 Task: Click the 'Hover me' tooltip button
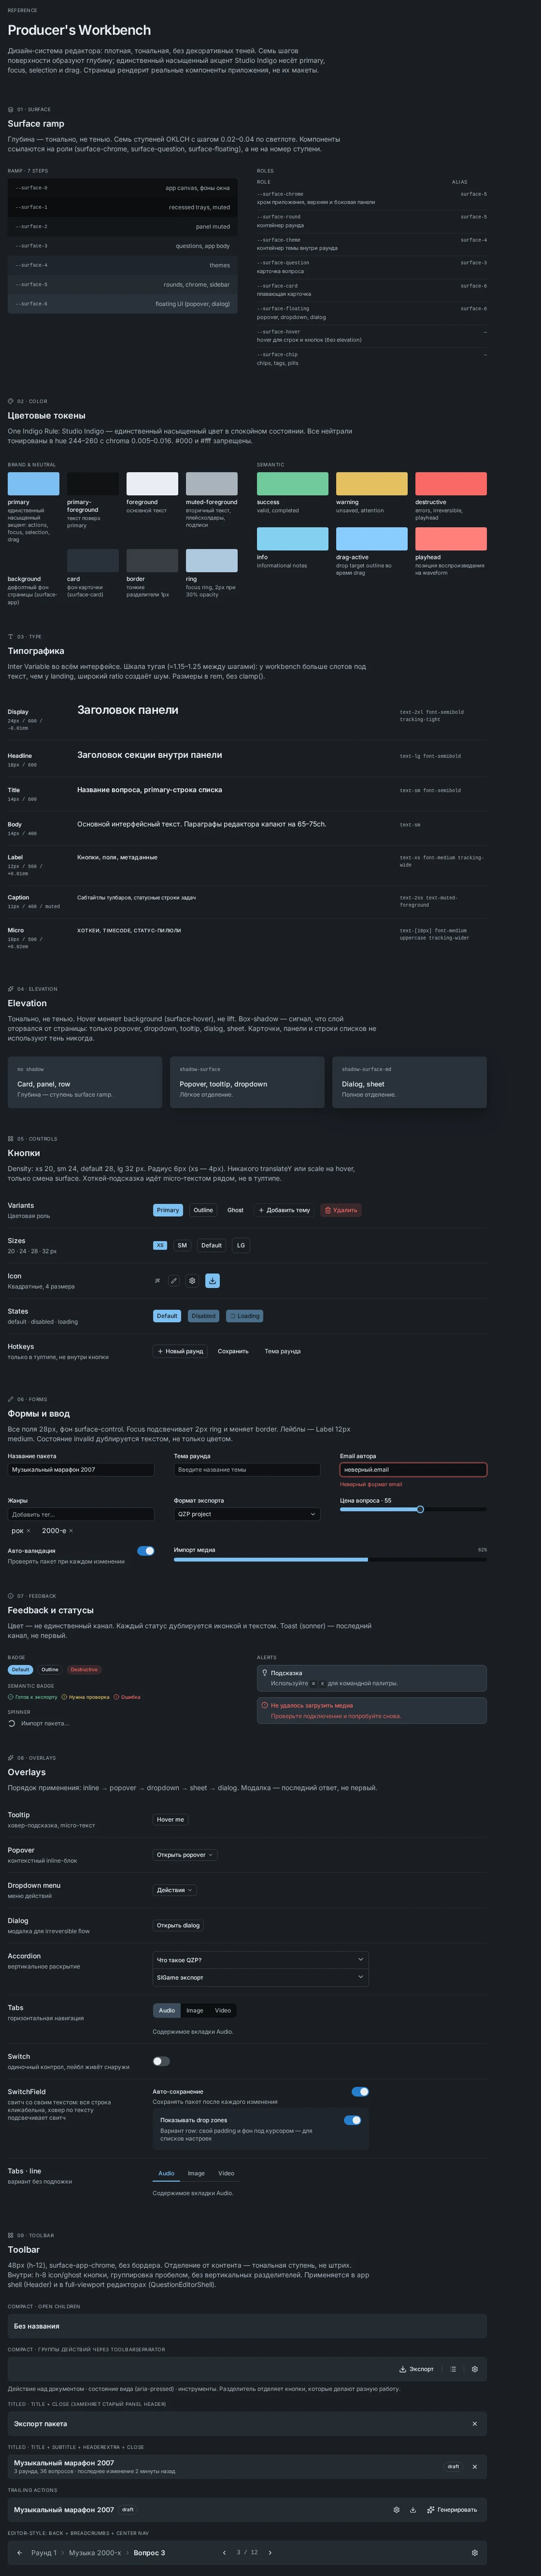pyautogui.click(x=170, y=1820)
